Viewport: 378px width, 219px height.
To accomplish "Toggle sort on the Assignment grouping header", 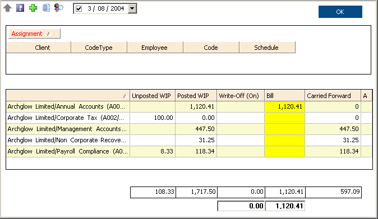I will click(x=34, y=34).
